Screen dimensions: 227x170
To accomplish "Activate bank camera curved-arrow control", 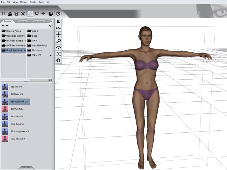I will pyautogui.click(x=58, y=47).
